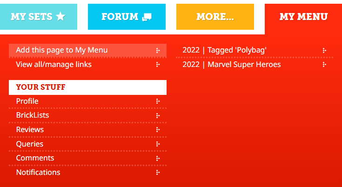Open the MORE... dropdown menu
The width and height of the screenshot is (342, 187).
click(x=215, y=17)
